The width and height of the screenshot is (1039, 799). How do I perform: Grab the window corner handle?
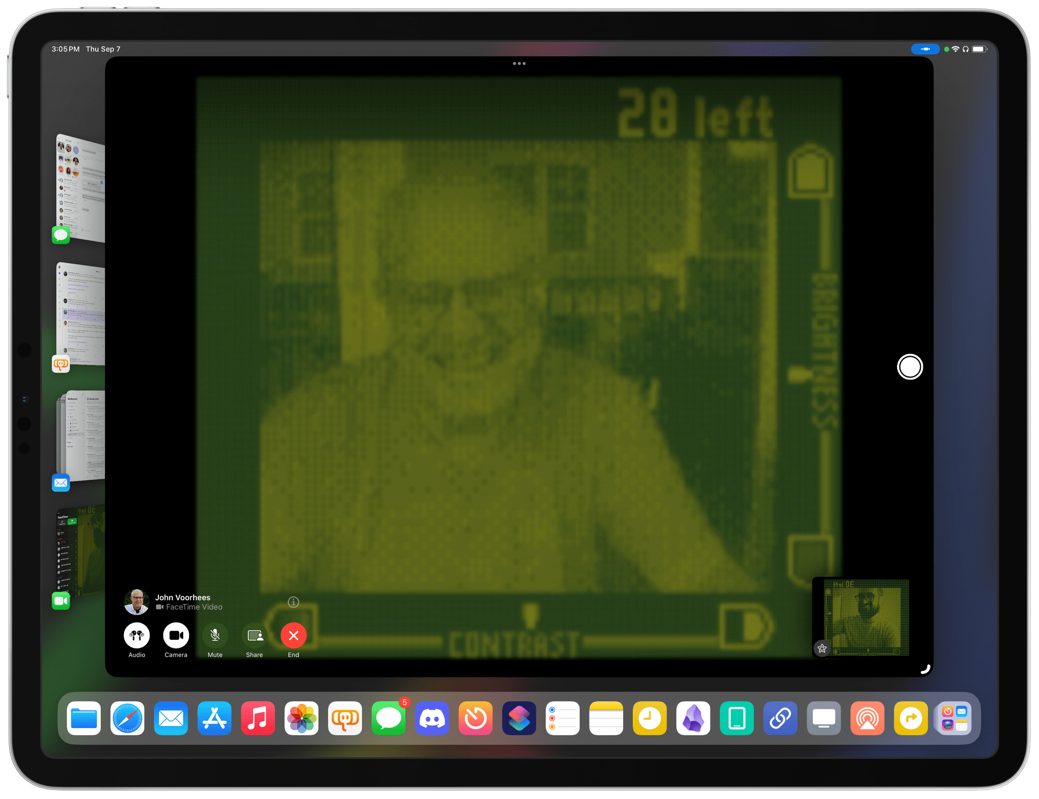coord(925,669)
